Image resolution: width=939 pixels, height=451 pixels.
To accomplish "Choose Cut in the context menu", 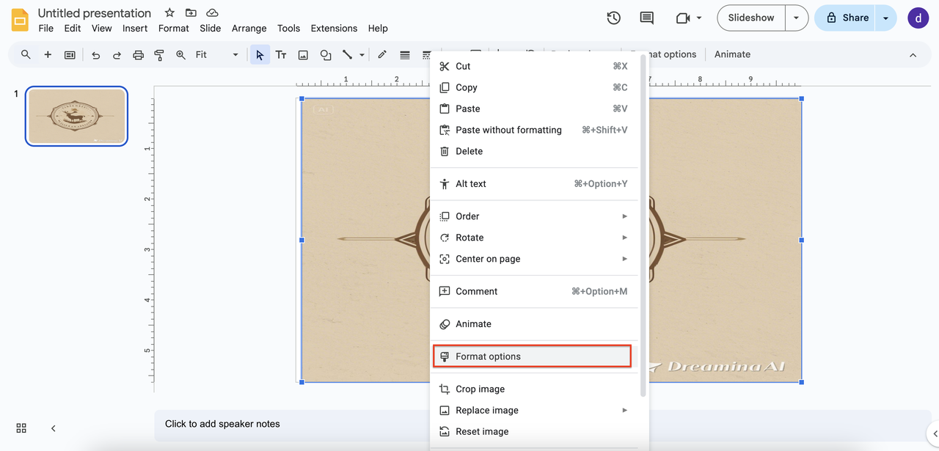I will (533, 66).
